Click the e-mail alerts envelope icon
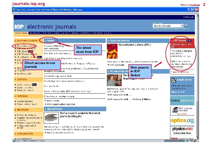Viewport: 212px width, 144px height. pyautogui.click(x=173, y=80)
